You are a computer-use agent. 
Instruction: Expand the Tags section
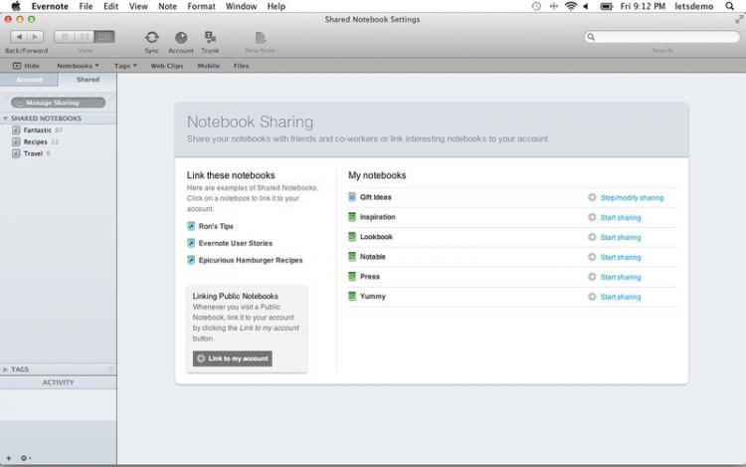[x=6, y=369]
